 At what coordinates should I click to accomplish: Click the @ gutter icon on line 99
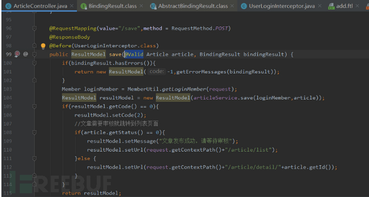[x=26, y=54]
